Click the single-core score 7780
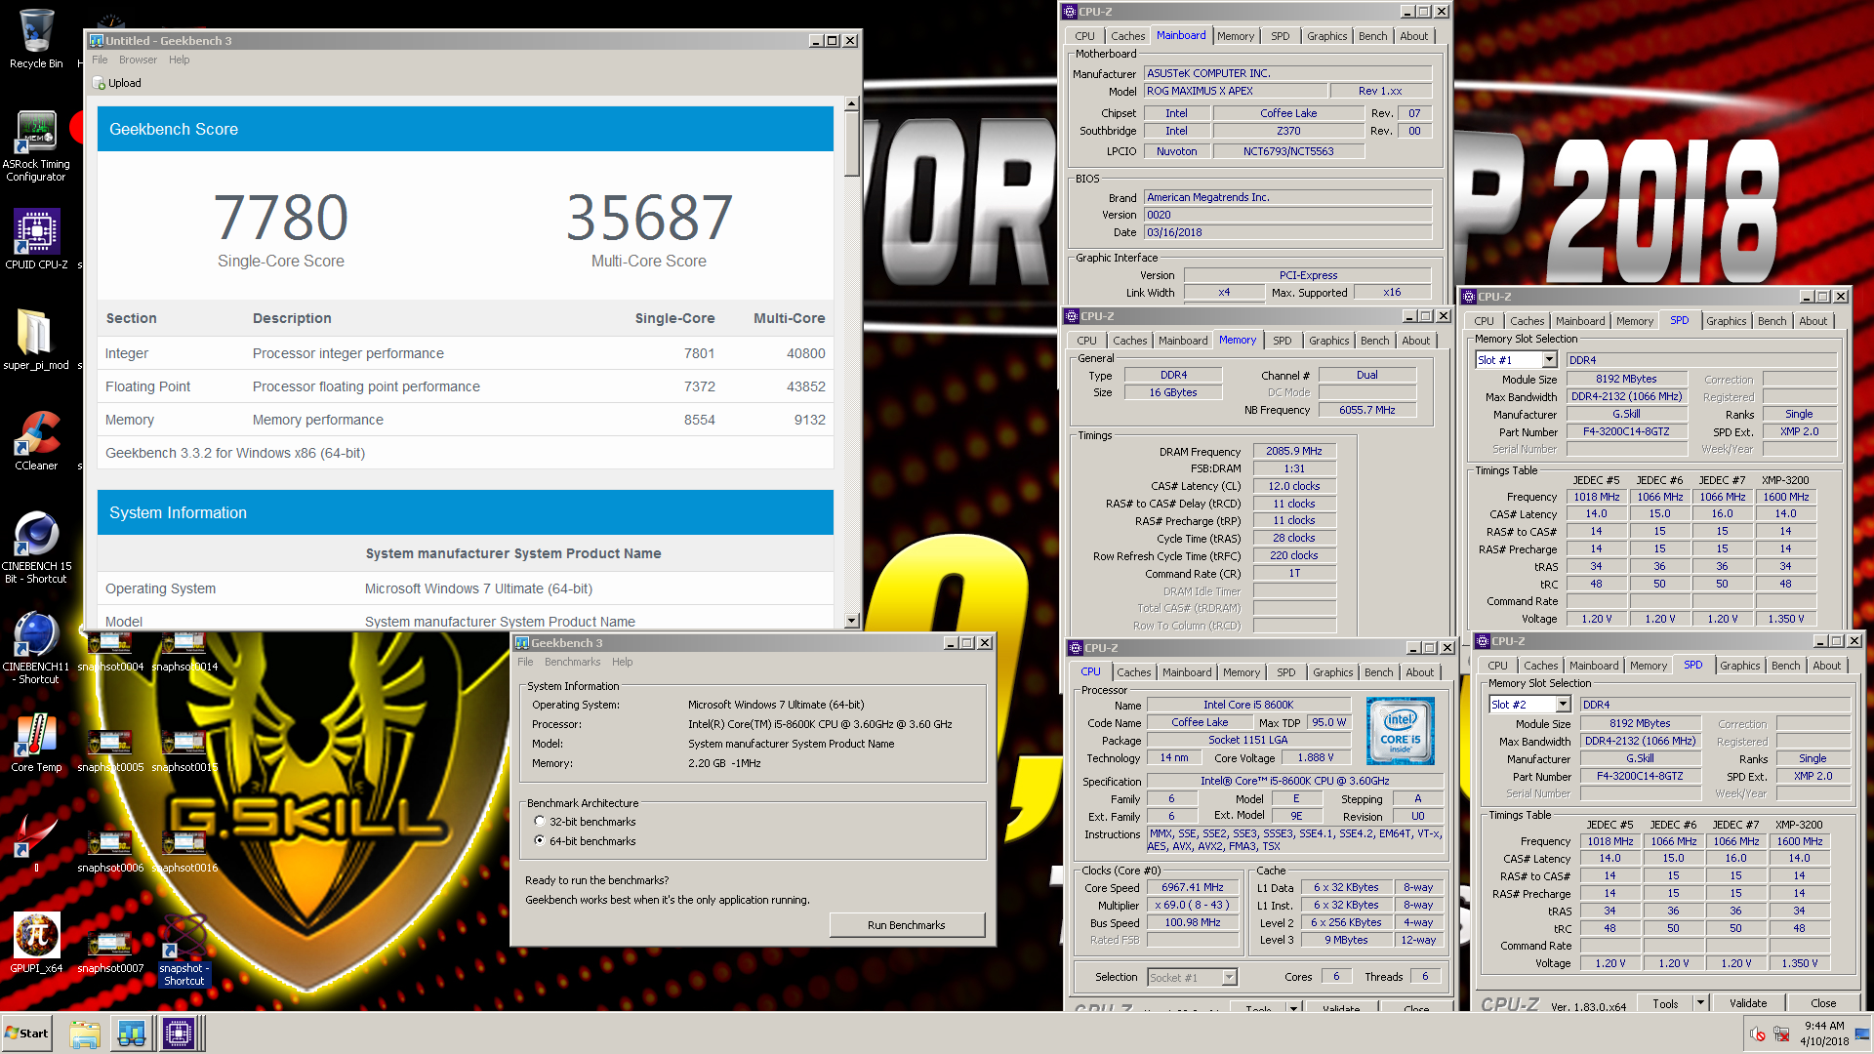The width and height of the screenshot is (1874, 1054). point(281,217)
